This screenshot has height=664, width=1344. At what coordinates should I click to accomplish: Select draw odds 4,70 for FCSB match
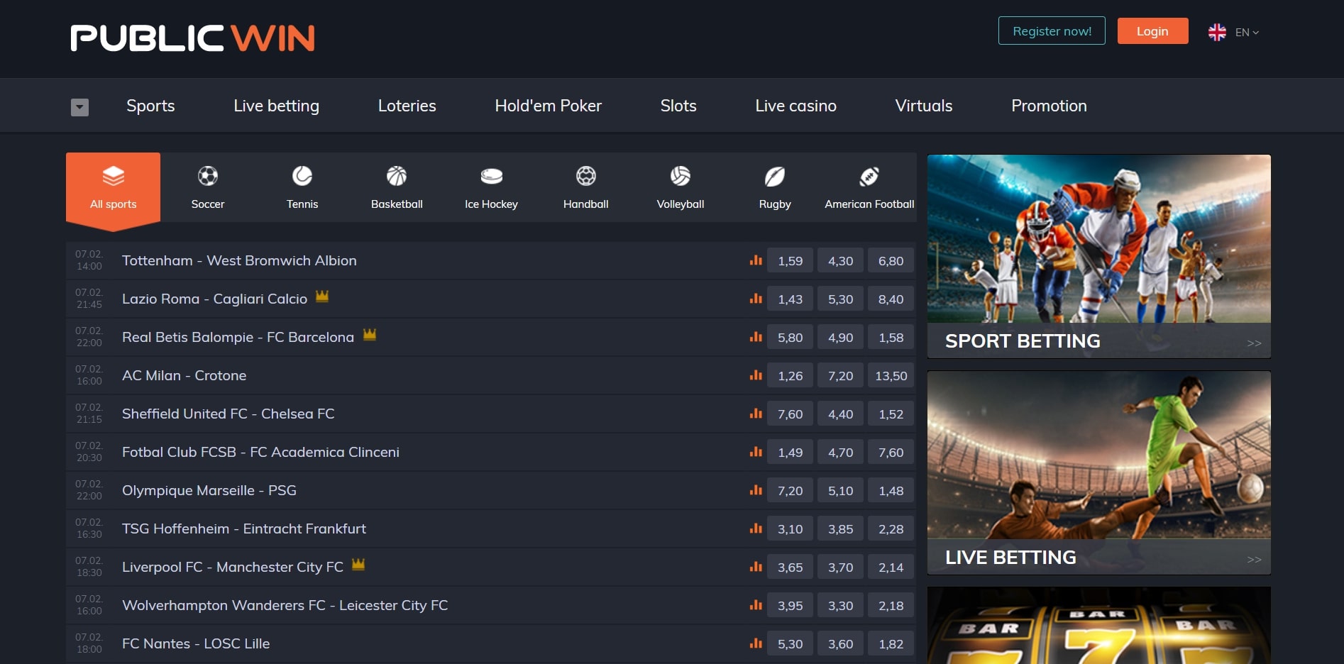840,452
